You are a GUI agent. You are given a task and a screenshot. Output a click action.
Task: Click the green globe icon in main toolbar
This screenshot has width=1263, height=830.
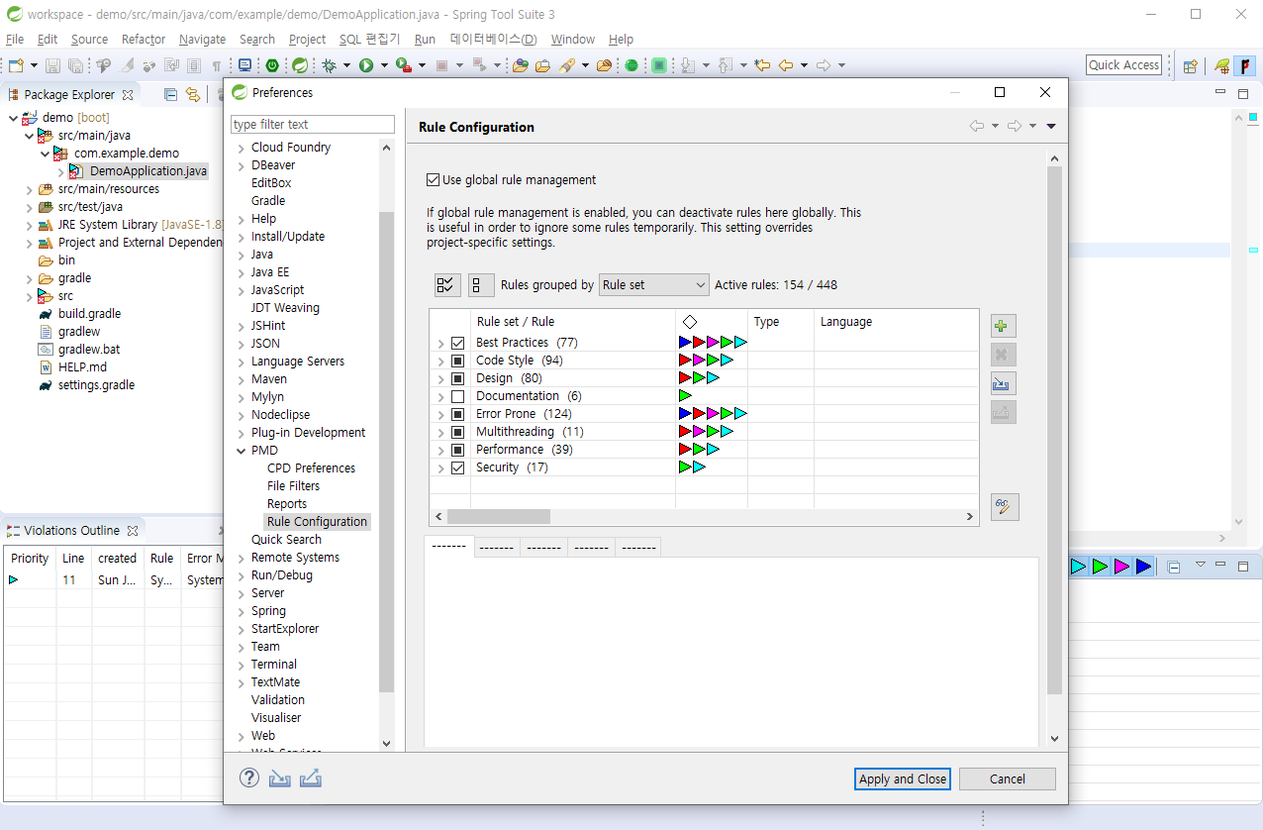tap(631, 65)
